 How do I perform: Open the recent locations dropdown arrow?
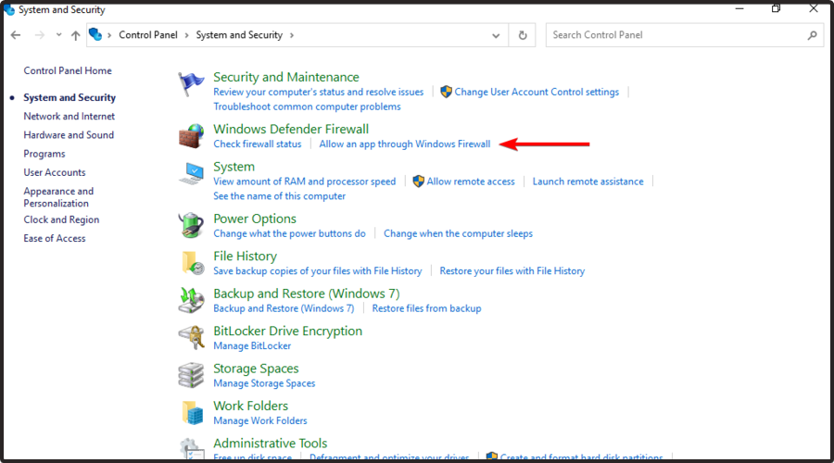pos(58,35)
